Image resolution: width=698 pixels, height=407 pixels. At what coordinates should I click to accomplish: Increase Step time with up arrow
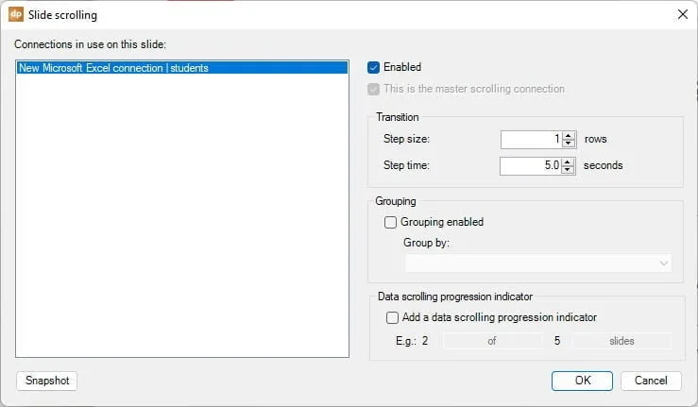point(567,162)
